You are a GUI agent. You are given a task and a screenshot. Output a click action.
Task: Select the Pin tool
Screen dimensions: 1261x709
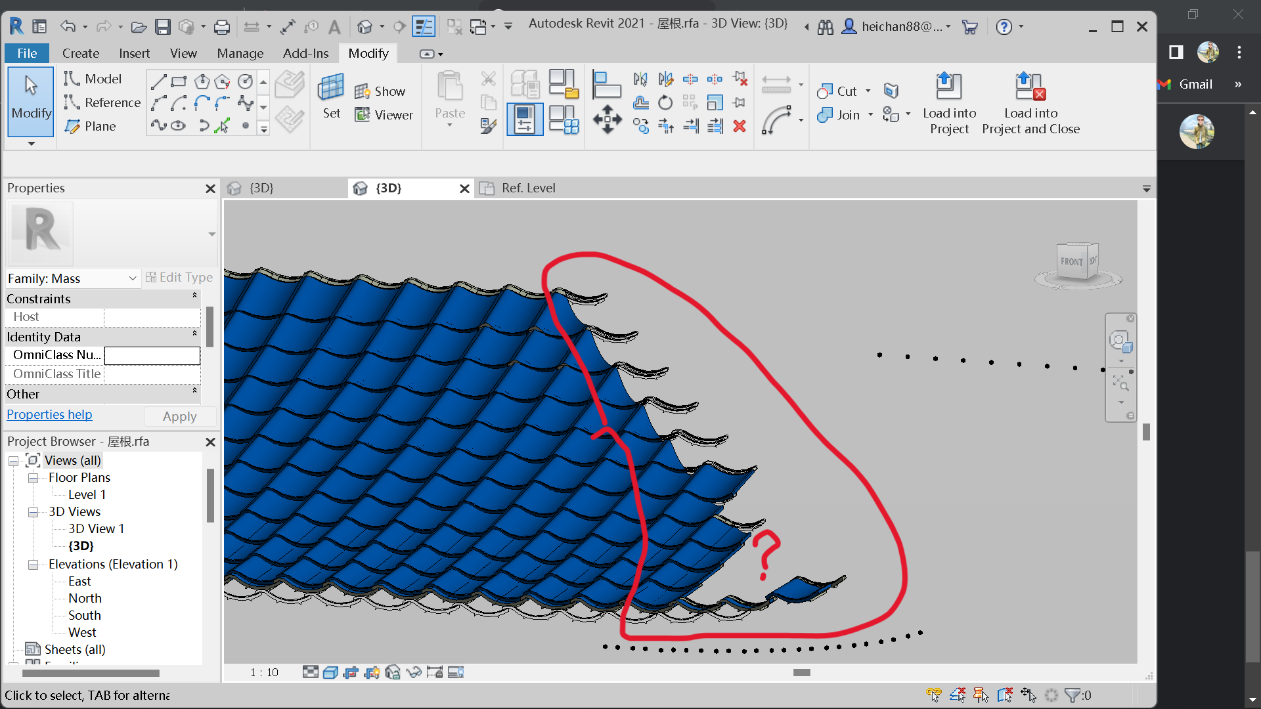tap(739, 102)
